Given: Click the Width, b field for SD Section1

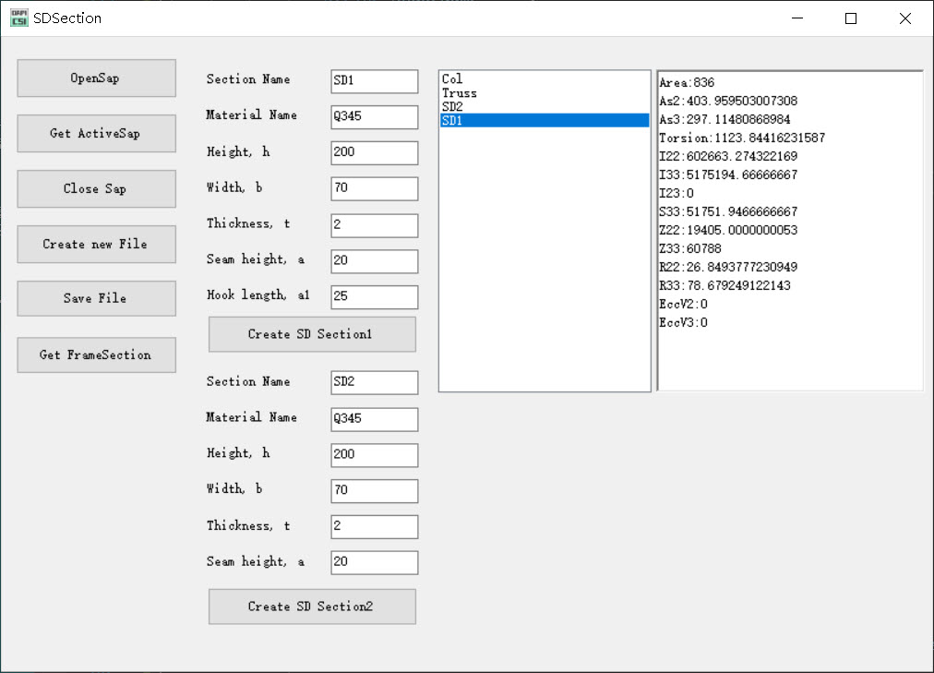Looking at the screenshot, I should point(375,188).
